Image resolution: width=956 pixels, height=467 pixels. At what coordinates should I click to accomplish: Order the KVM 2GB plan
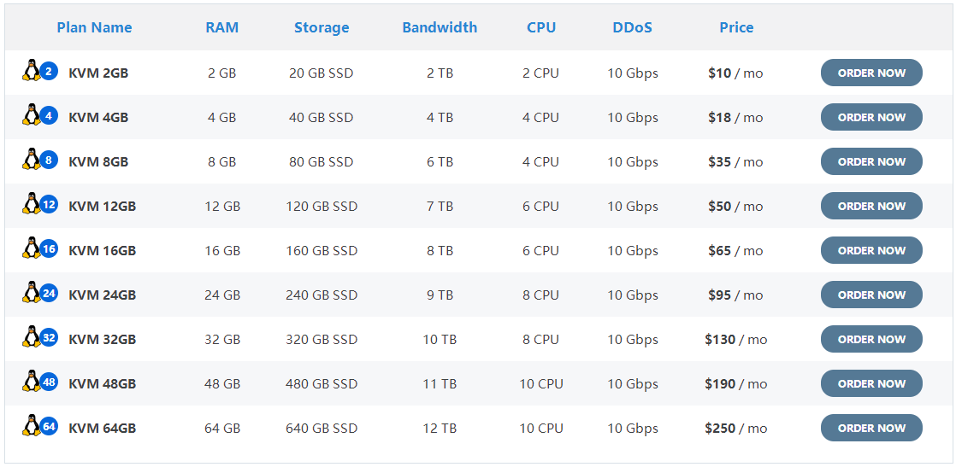pos(870,73)
